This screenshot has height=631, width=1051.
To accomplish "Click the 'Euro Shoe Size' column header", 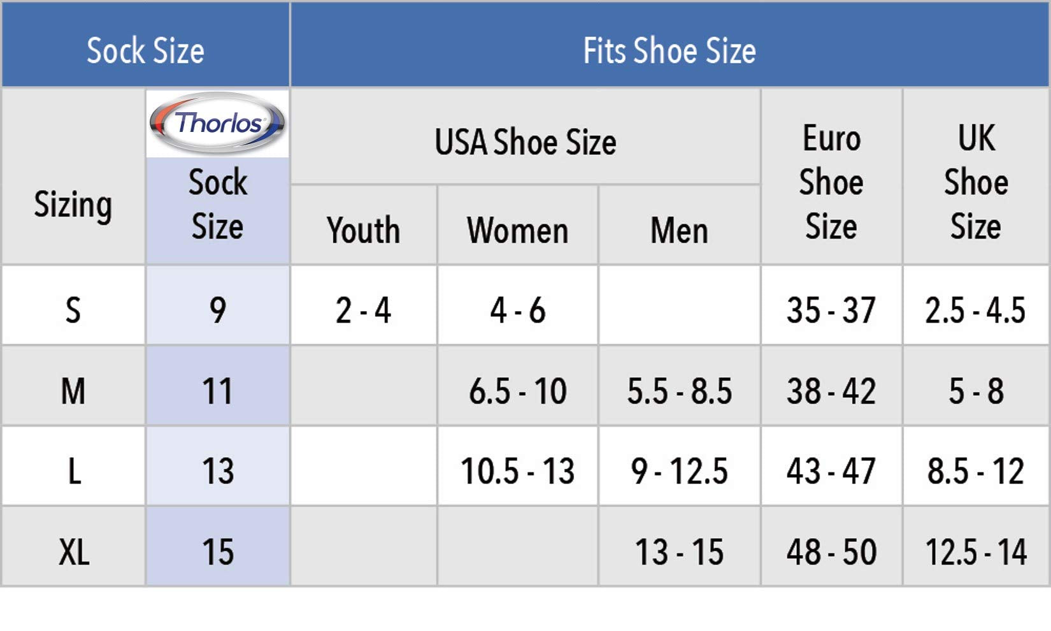I will 831,182.
